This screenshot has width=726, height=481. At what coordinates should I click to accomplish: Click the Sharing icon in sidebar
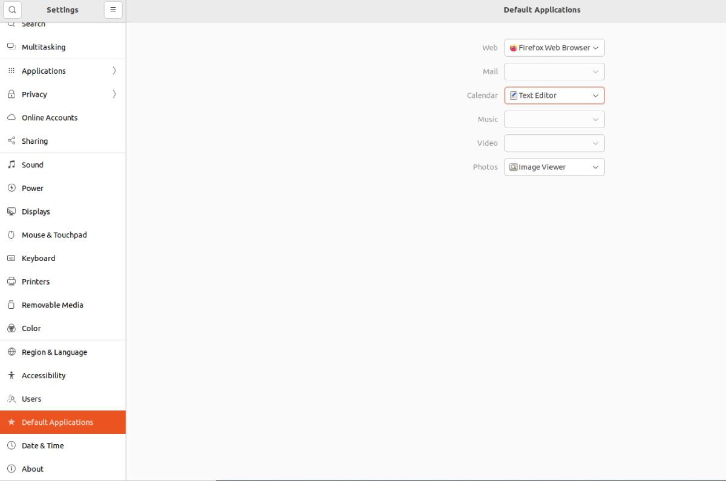click(11, 141)
